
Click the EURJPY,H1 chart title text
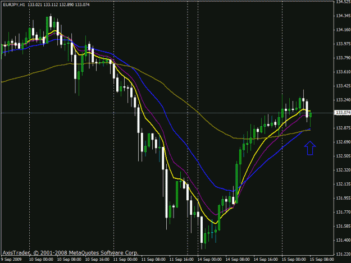[x=14, y=4]
